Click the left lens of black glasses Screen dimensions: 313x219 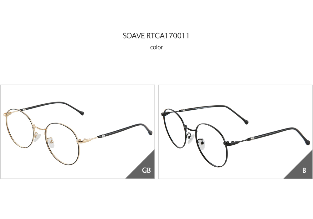[x=174, y=129]
